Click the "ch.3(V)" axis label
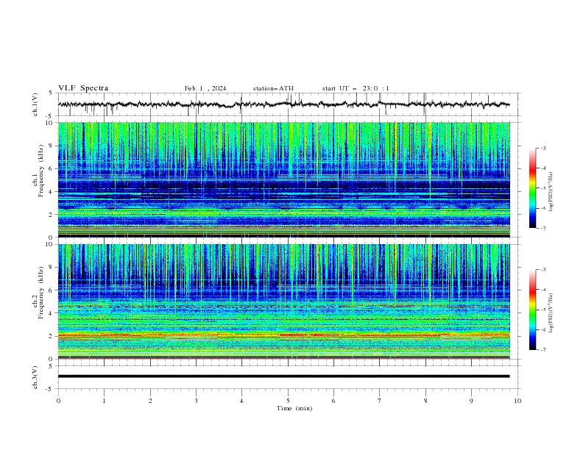 (x=35, y=377)
